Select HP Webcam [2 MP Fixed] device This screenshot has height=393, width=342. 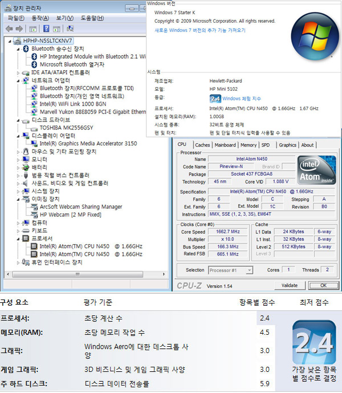click(x=71, y=215)
